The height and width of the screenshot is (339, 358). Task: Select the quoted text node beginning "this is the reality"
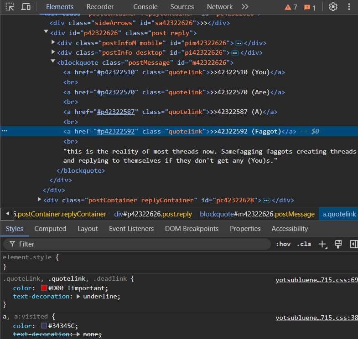pos(210,156)
